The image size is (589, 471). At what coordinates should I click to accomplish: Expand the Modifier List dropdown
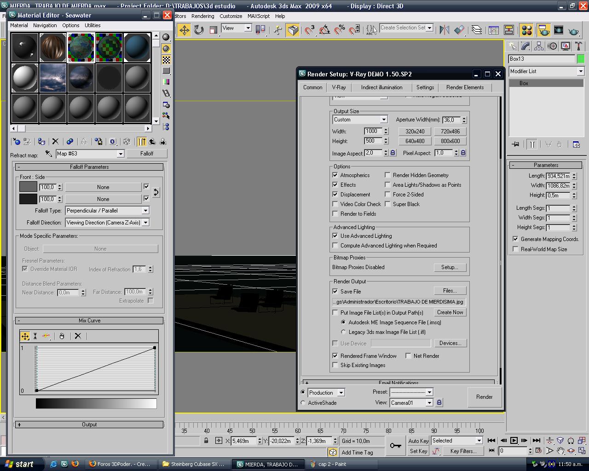(580, 71)
